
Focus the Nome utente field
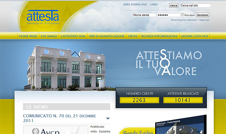(144, 15)
